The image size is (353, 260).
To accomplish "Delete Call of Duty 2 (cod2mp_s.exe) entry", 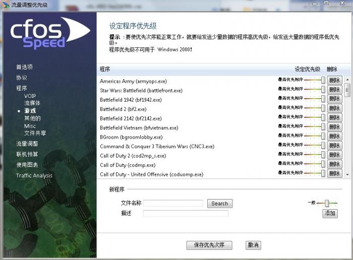I will coord(334,155).
